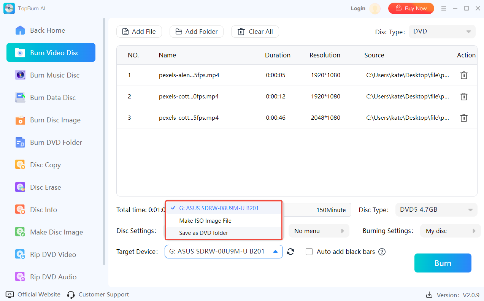Open help for Auto add black bars
The width and height of the screenshot is (484, 301).
click(x=382, y=252)
